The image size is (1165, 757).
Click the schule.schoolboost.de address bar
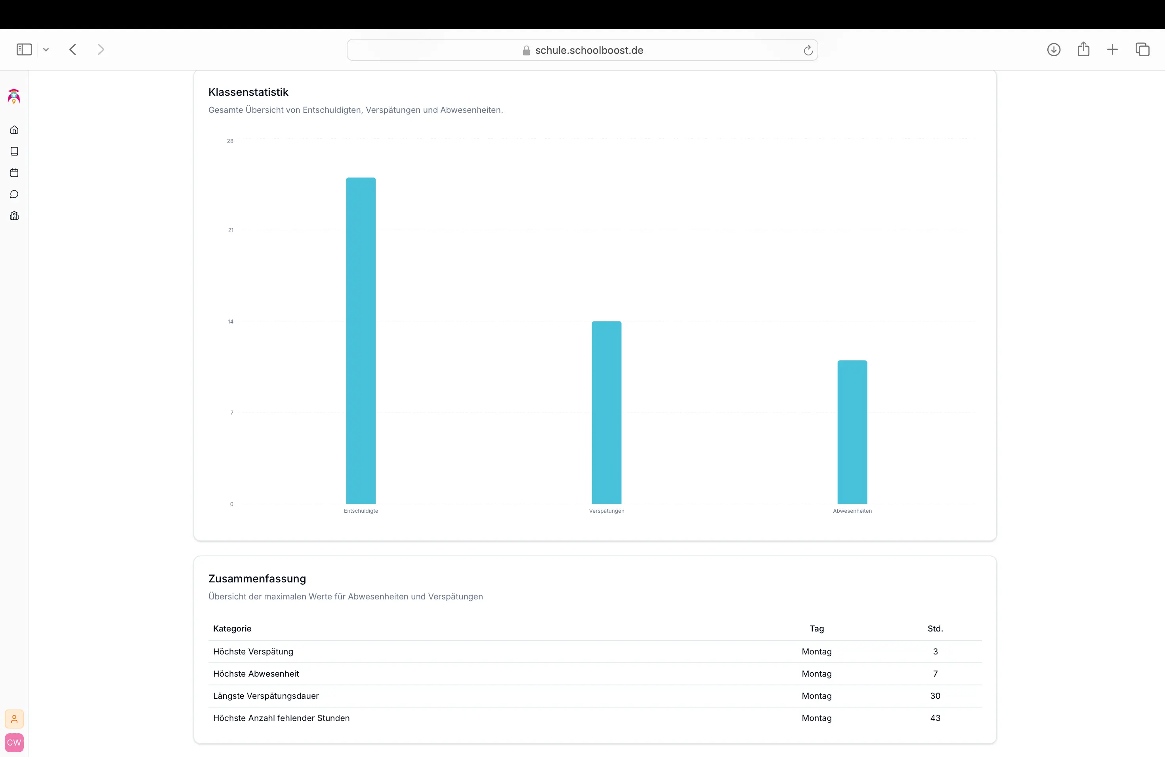click(x=582, y=50)
